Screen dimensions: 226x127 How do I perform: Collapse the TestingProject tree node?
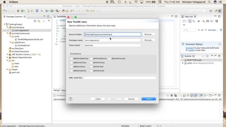point(5,24)
